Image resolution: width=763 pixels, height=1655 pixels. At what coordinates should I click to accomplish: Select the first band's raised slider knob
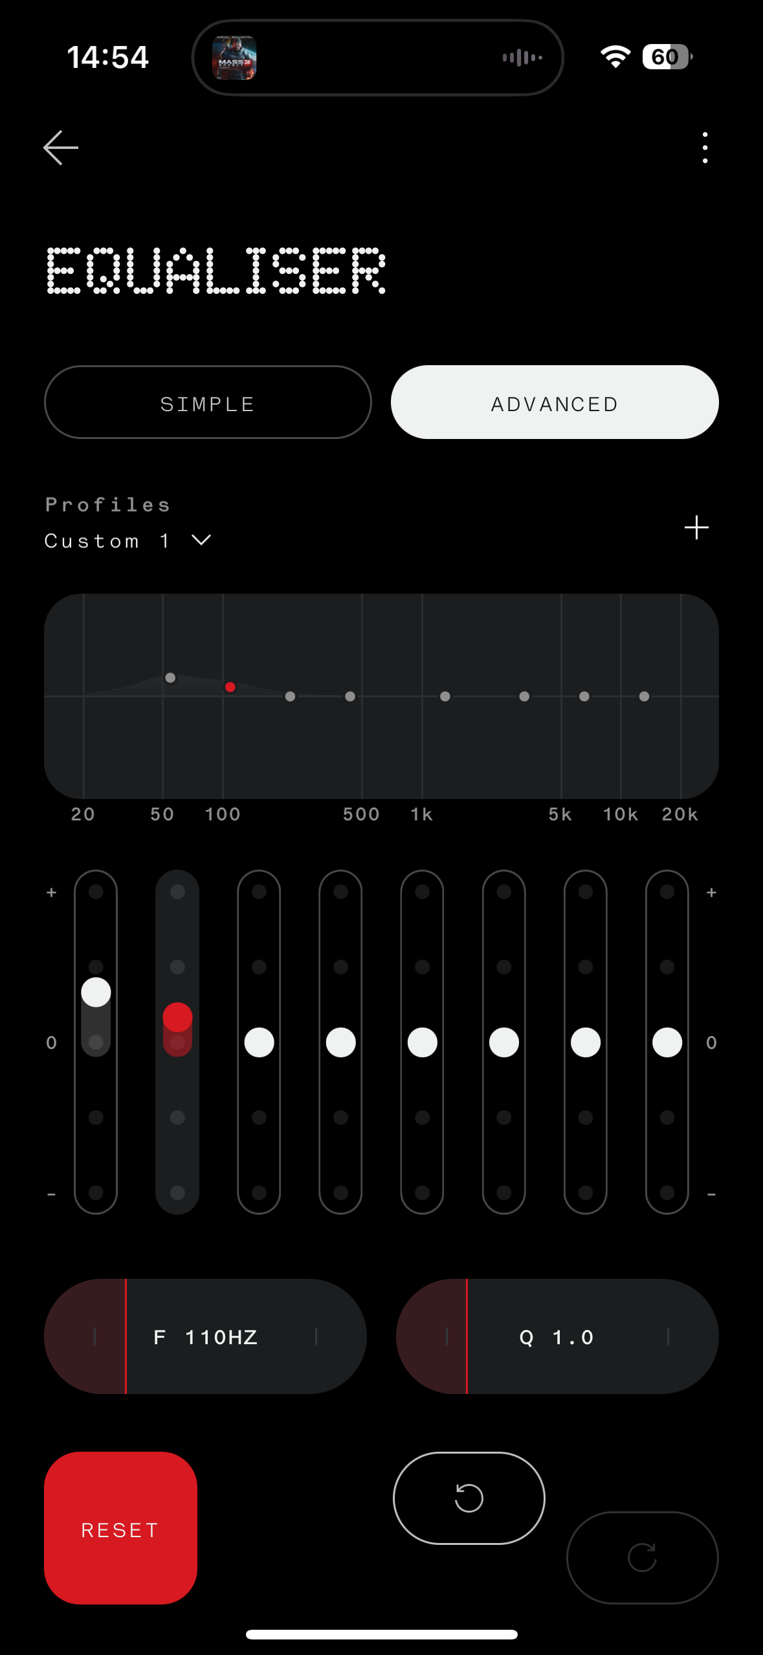[96, 992]
